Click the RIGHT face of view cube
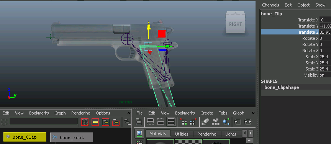331x144 pixels. tap(235, 24)
